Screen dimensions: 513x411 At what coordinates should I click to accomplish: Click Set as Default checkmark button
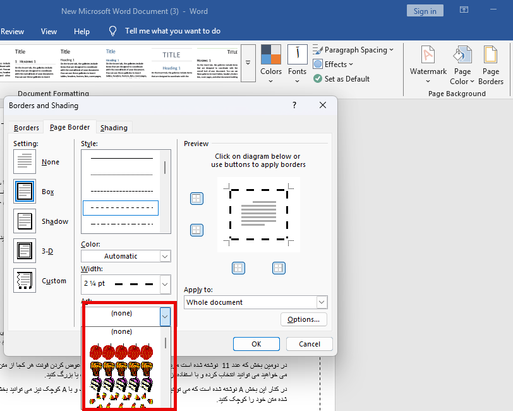click(x=341, y=79)
